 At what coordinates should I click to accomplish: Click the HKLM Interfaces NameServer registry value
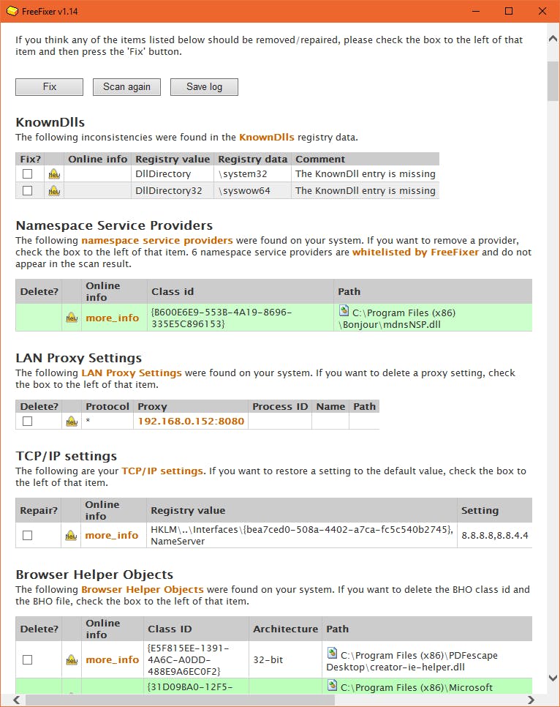(x=301, y=535)
